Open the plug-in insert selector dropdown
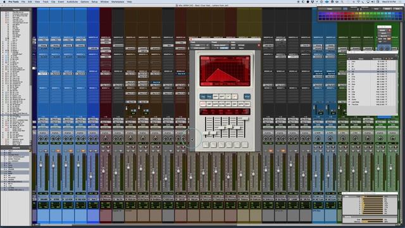 coord(200,48)
